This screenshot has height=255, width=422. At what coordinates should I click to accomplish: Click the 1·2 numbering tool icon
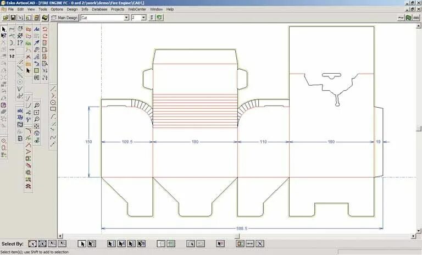point(12,56)
